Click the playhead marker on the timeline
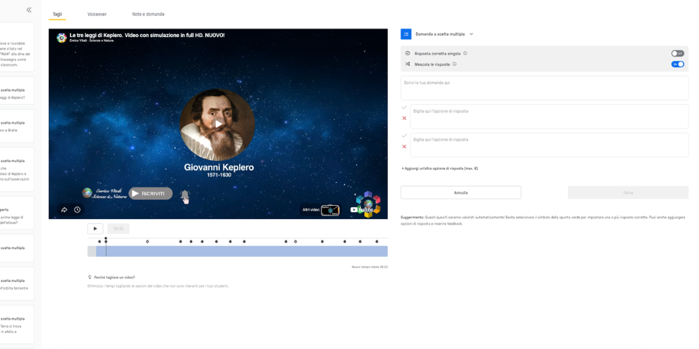 coord(106,239)
